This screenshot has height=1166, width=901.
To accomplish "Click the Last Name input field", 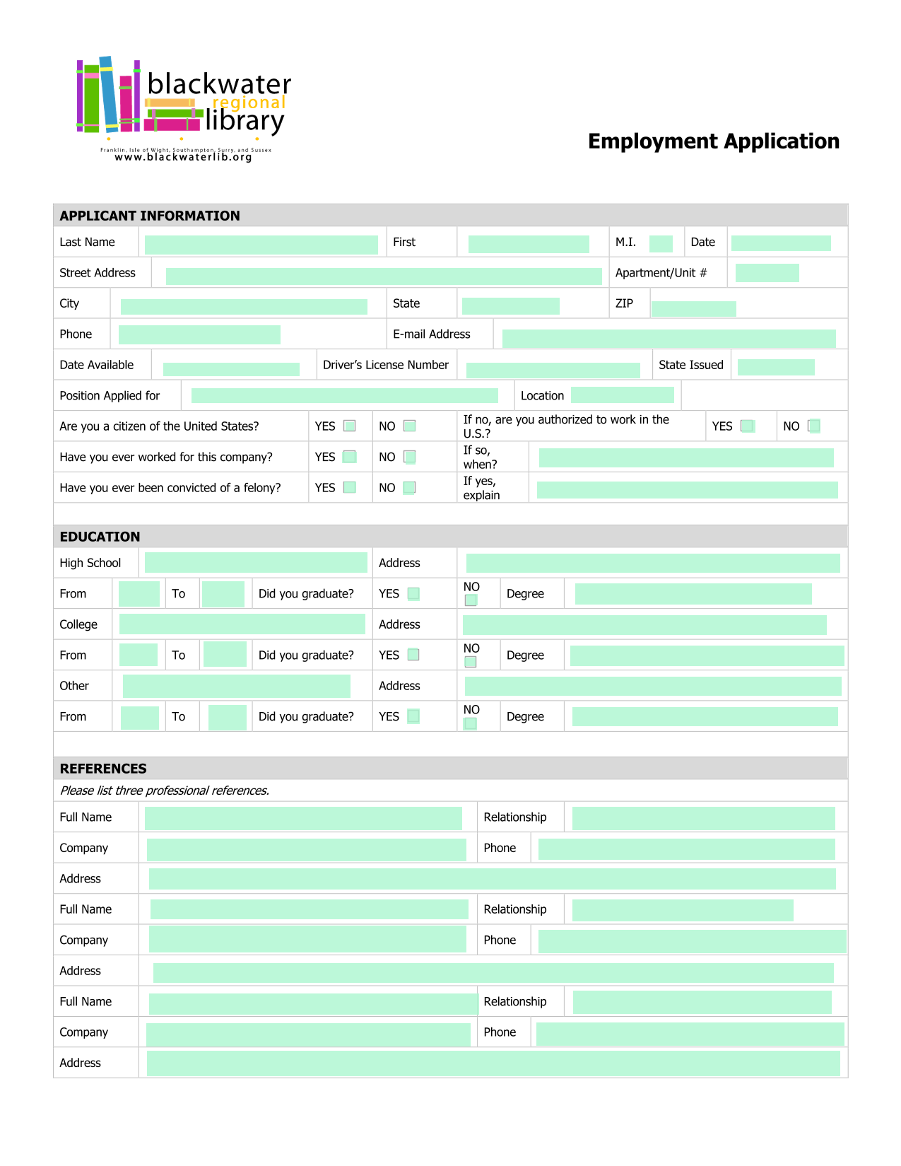I will [261, 245].
